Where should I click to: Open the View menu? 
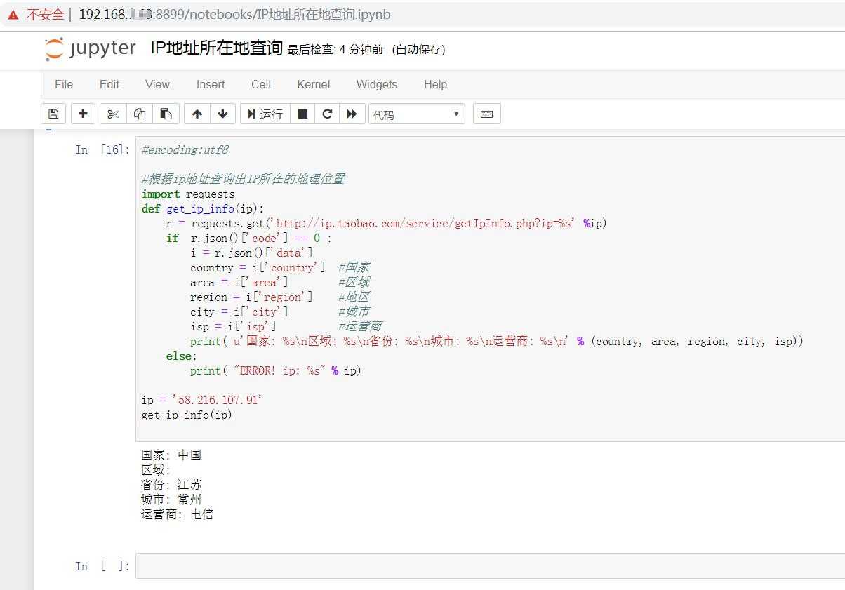(157, 84)
